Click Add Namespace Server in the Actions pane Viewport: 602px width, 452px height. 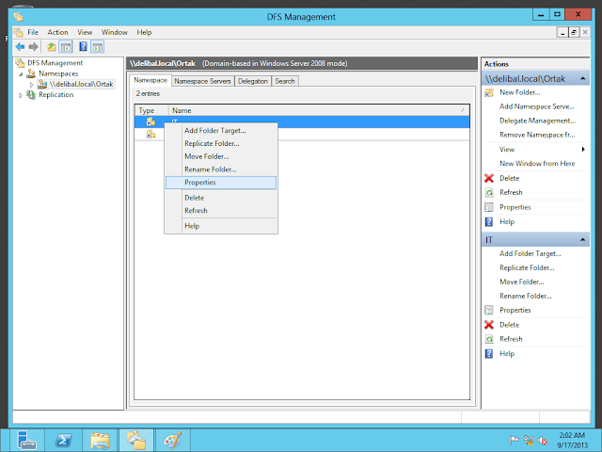(x=537, y=106)
